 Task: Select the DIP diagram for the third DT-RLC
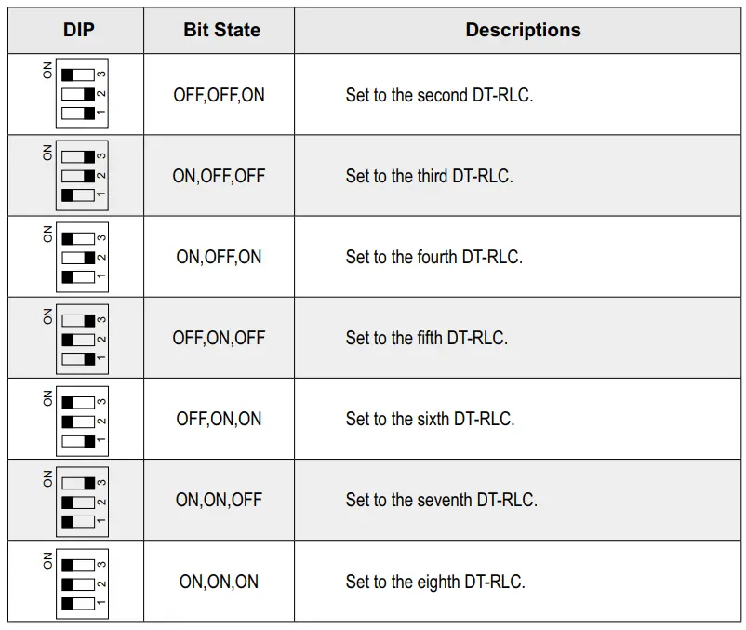pos(82,176)
